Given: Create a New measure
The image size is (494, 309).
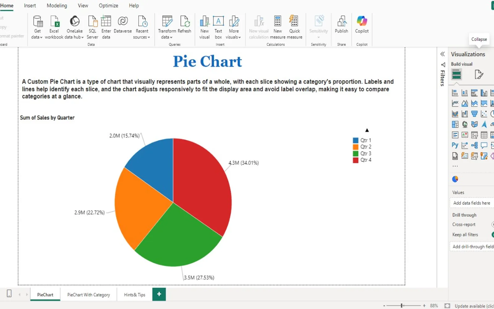Looking at the screenshot, I should click(278, 27).
